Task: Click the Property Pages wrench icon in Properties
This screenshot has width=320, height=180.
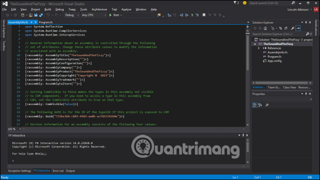Action: 267,105
